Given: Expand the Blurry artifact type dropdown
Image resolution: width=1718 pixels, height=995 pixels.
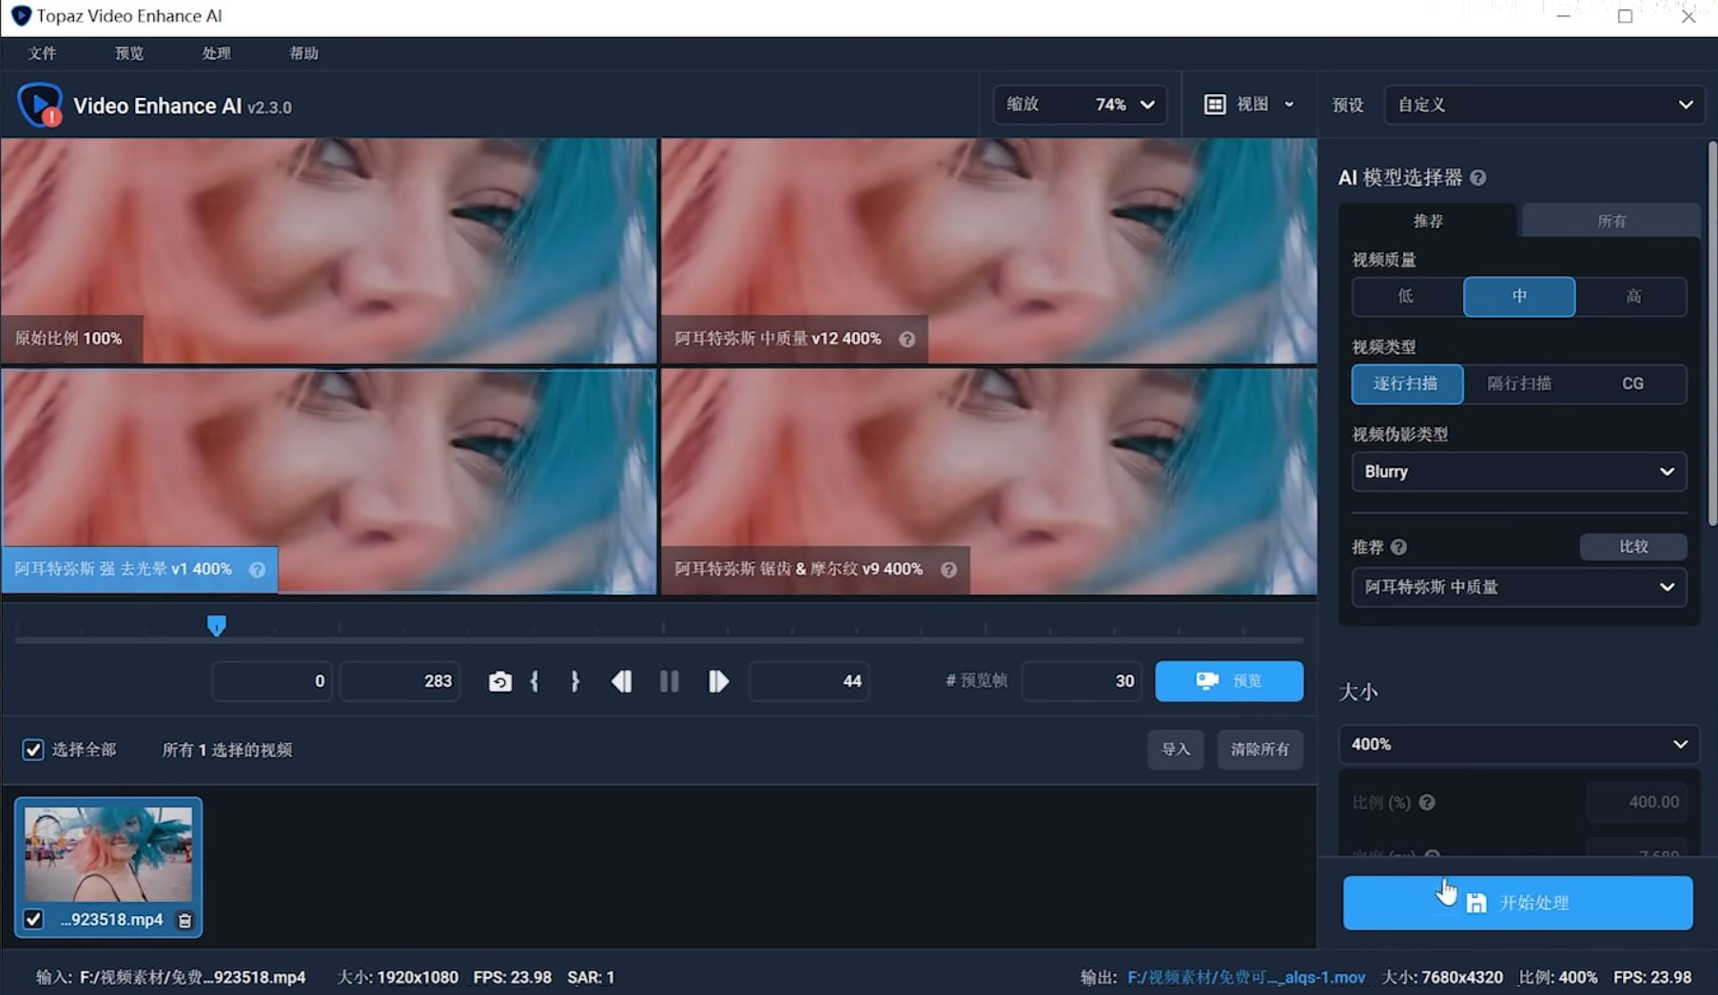Looking at the screenshot, I should point(1518,472).
